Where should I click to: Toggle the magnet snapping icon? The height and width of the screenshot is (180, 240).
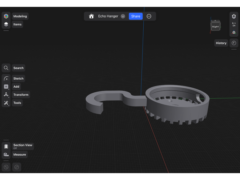click(x=234, y=16)
